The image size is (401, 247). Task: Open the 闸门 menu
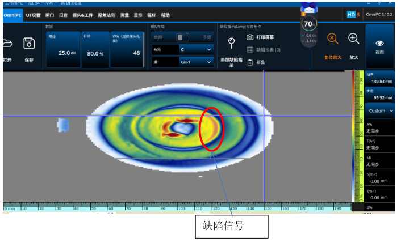pos(49,15)
